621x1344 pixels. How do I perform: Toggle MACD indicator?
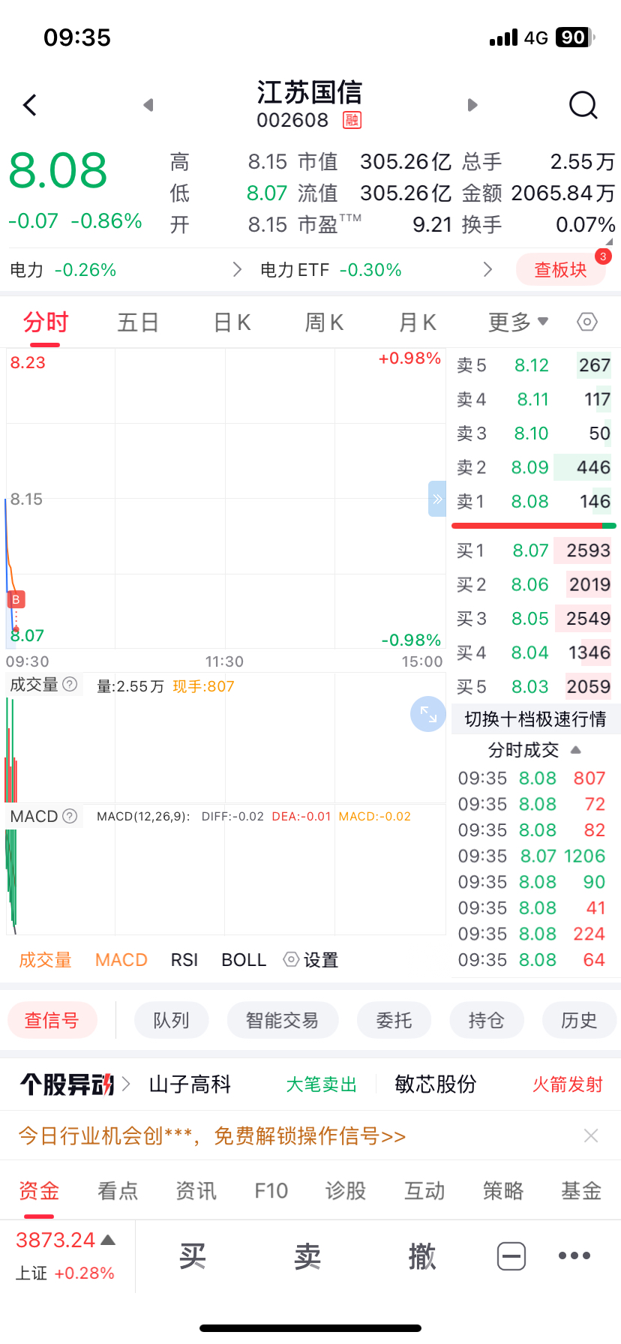121,960
